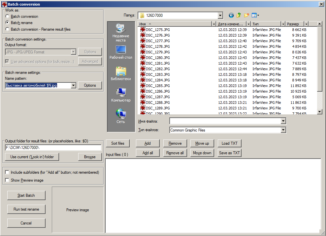Open Библиотеки in places sidebar

tap(121, 74)
